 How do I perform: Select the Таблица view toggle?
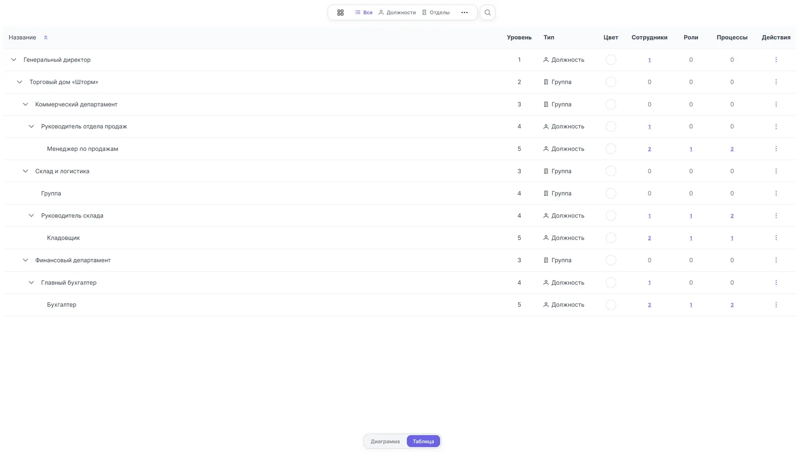pos(423,441)
